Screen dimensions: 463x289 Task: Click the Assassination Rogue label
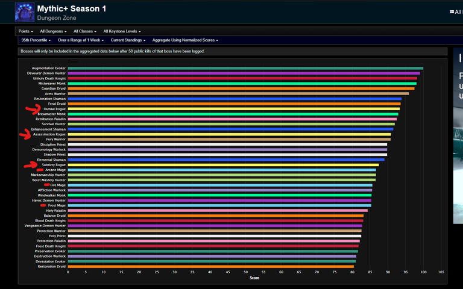(x=49, y=134)
